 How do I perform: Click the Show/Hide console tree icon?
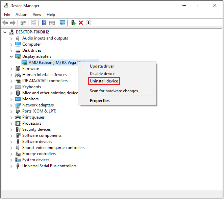(23, 23)
